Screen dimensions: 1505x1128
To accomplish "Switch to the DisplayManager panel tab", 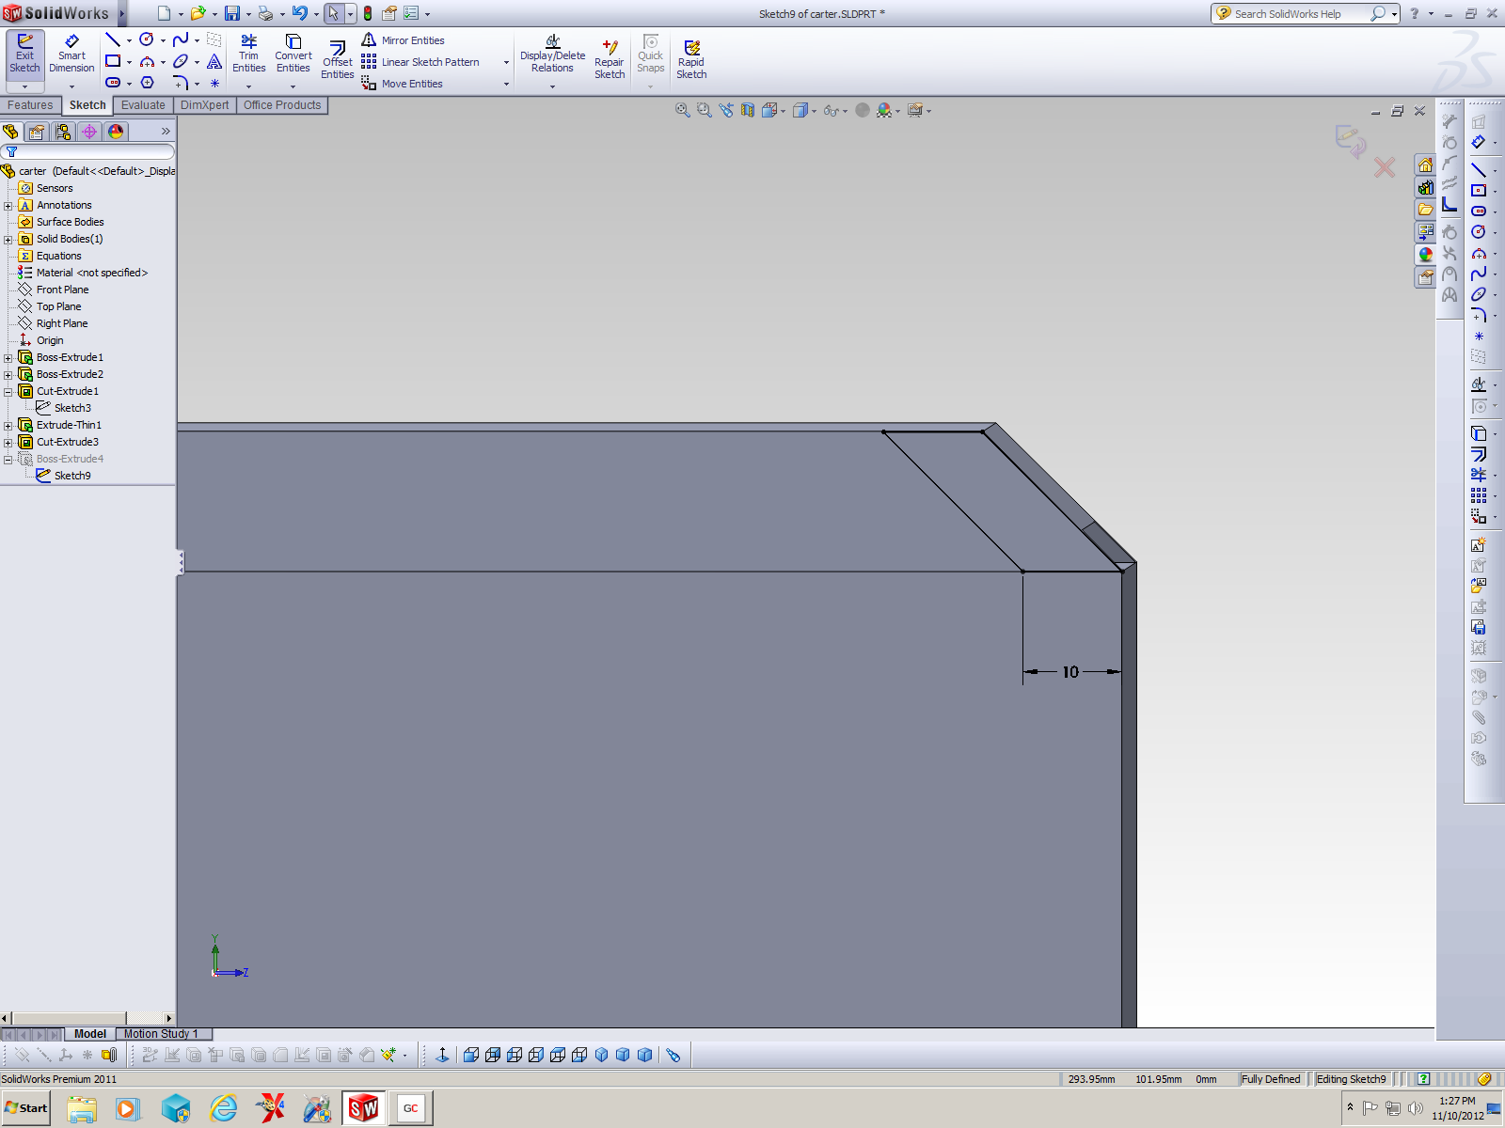I will [x=116, y=132].
